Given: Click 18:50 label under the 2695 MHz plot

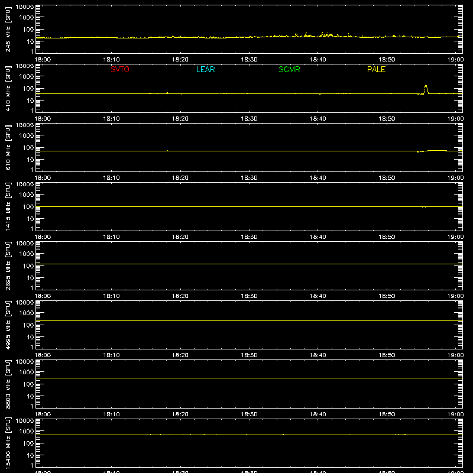Looking at the screenshot, I should coord(387,296).
